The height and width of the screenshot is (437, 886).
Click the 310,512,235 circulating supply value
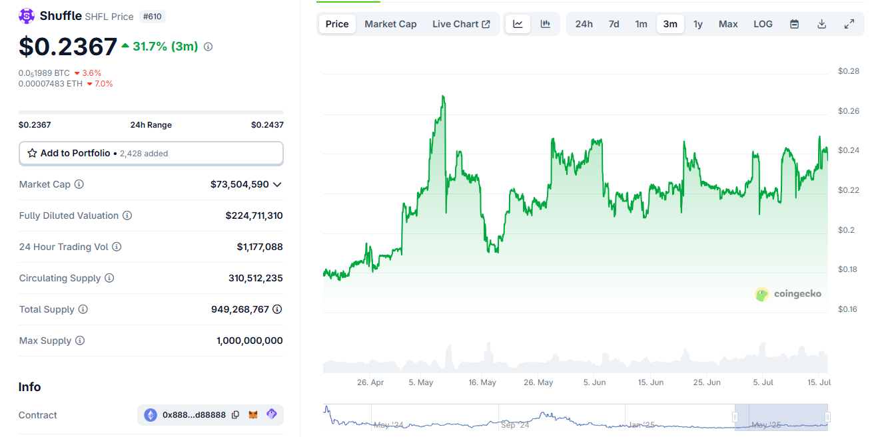[256, 278]
